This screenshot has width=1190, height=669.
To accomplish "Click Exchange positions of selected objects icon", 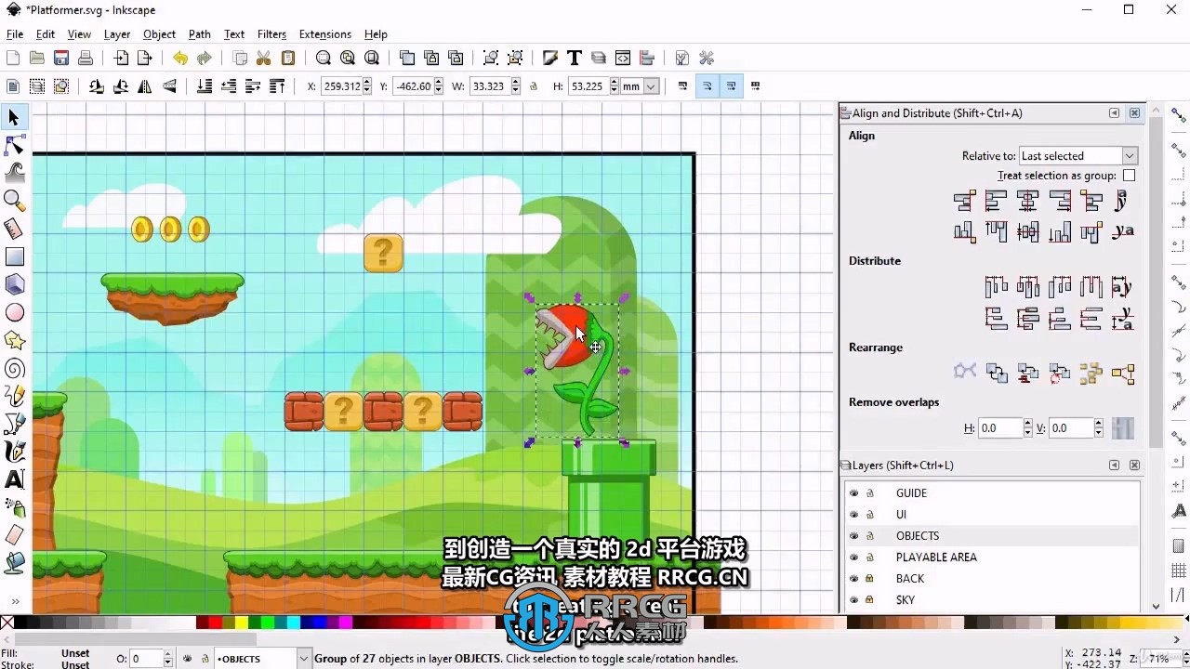I will click(x=997, y=374).
